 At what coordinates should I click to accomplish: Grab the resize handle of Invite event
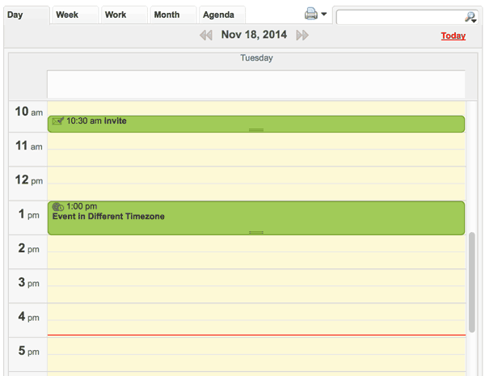[256, 130]
